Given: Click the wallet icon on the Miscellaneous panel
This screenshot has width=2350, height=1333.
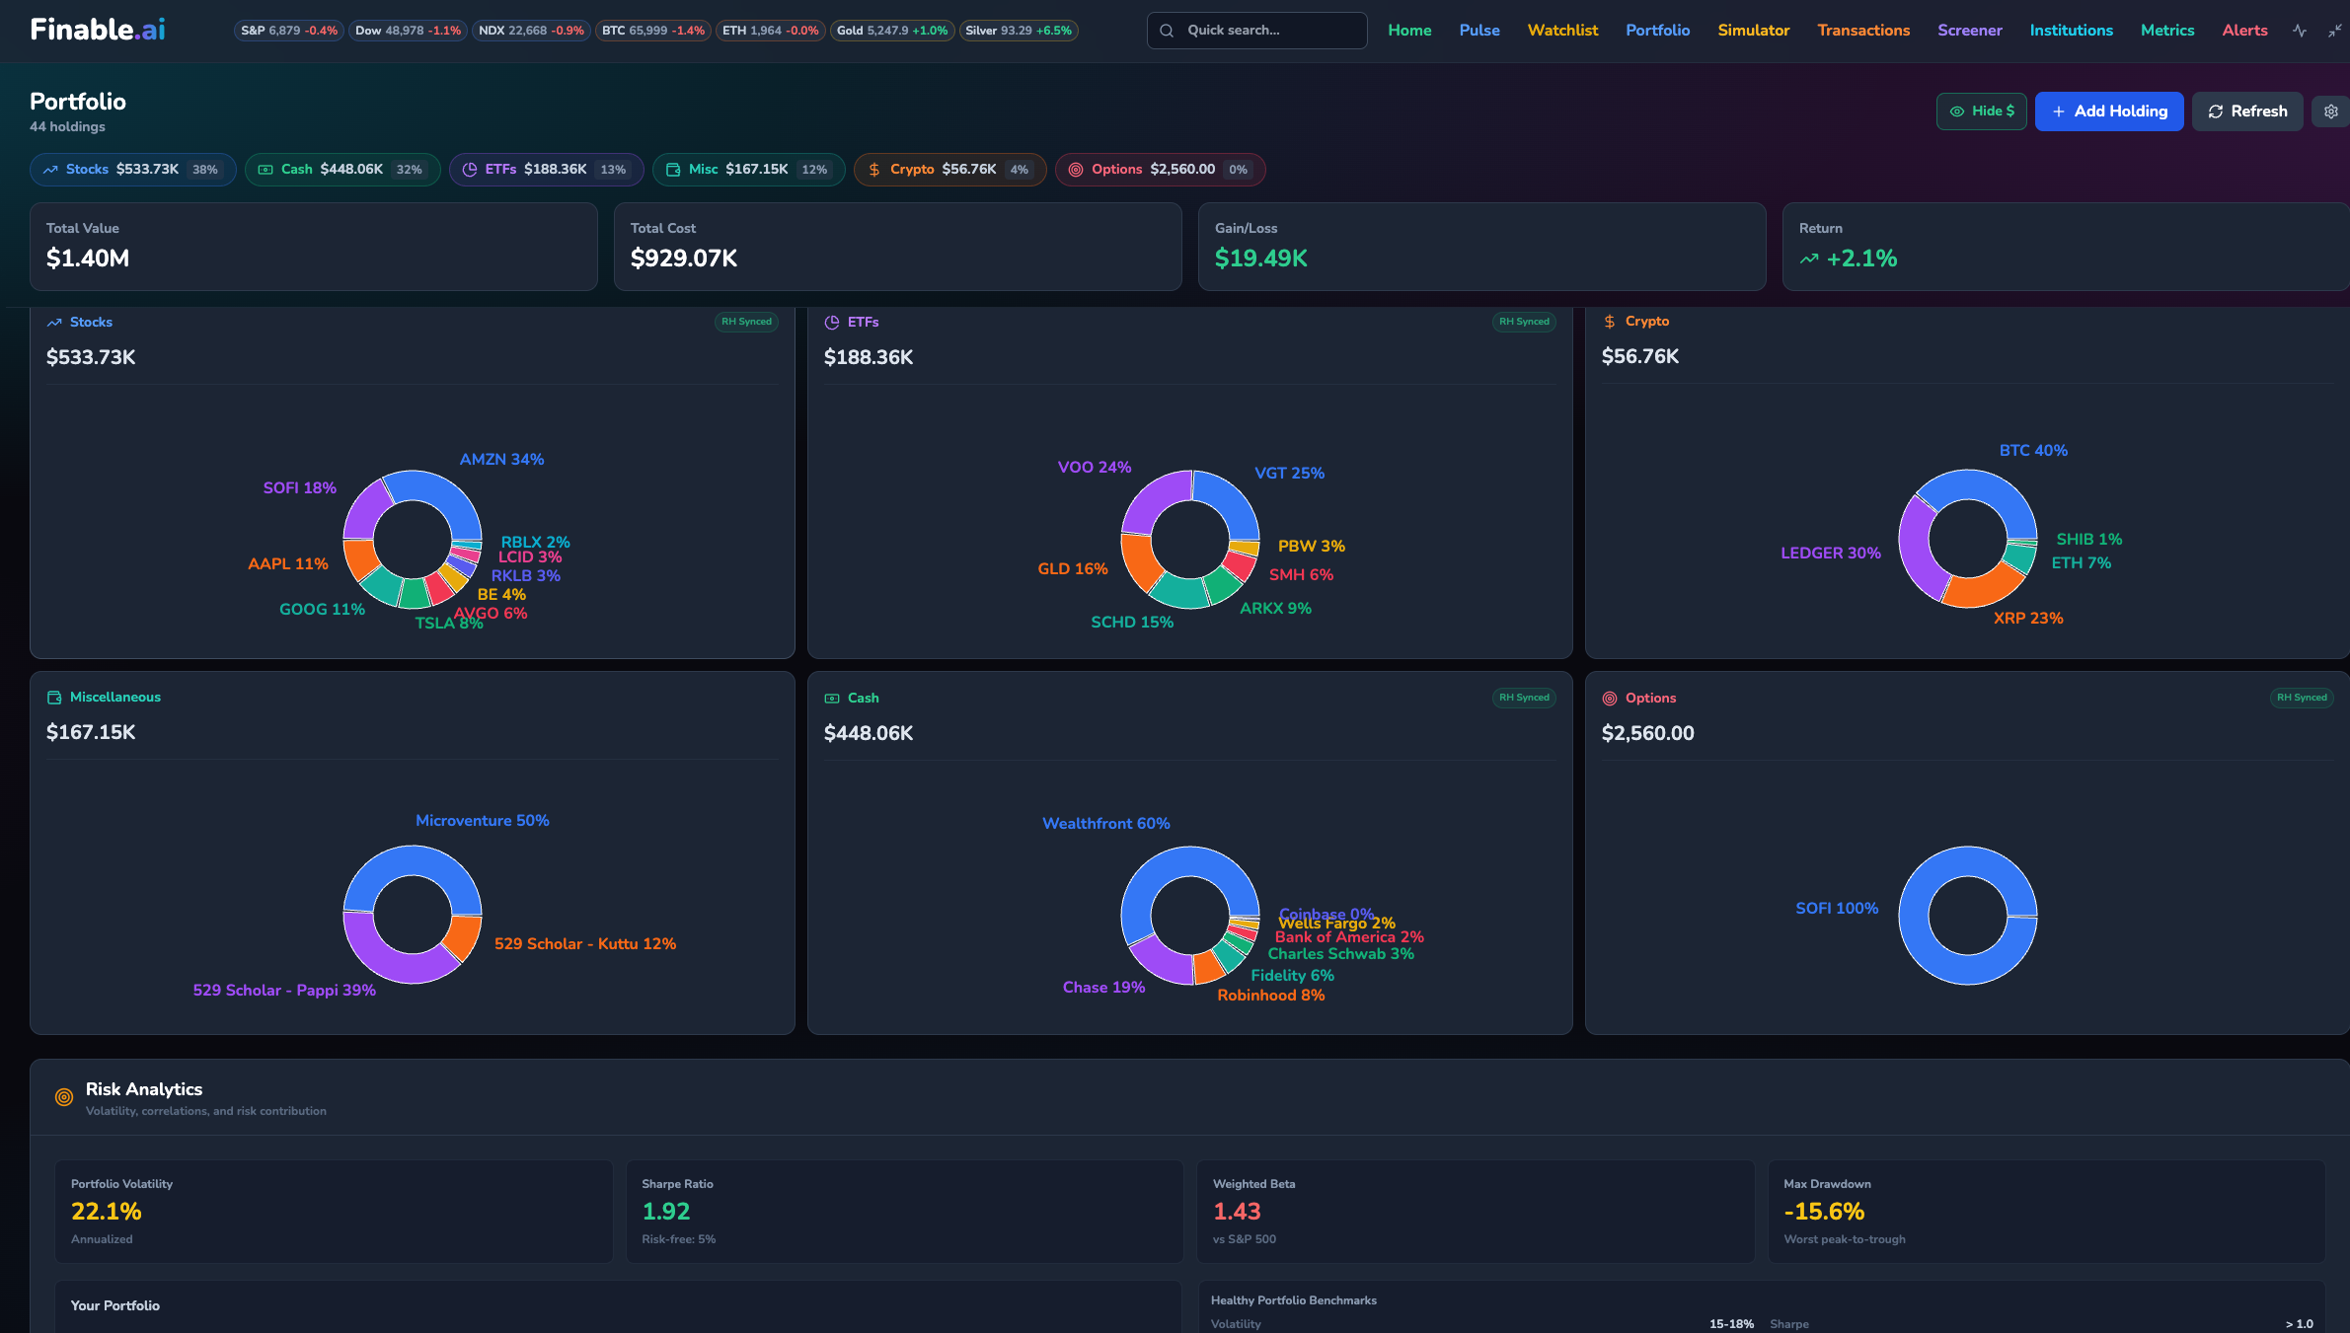Looking at the screenshot, I should coord(53,697).
